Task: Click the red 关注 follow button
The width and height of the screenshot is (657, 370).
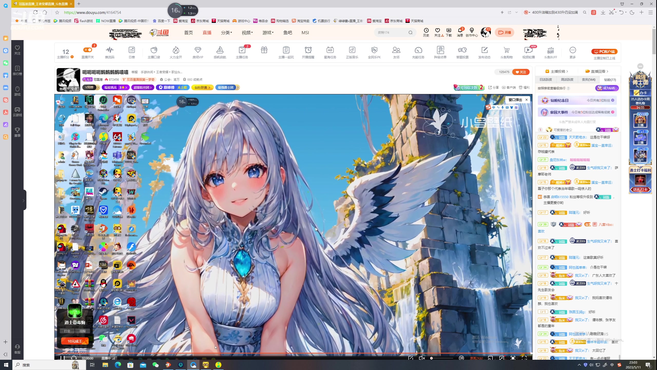Action: pyautogui.click(x=521, y=72)
